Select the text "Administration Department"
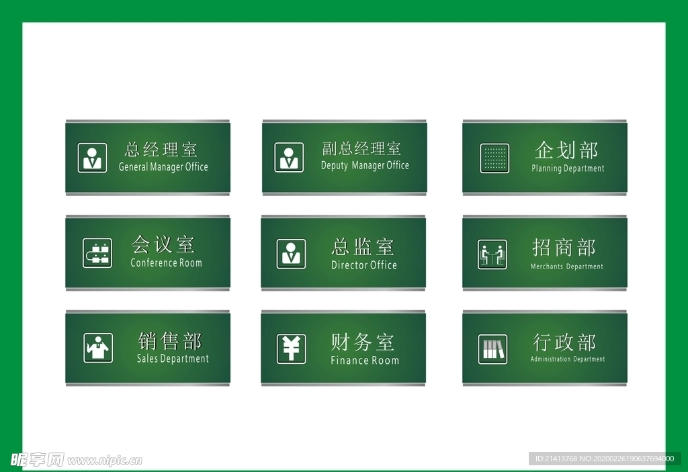This screenshot has height=472, width=688. pyautogui.click(x=567, y=359)
